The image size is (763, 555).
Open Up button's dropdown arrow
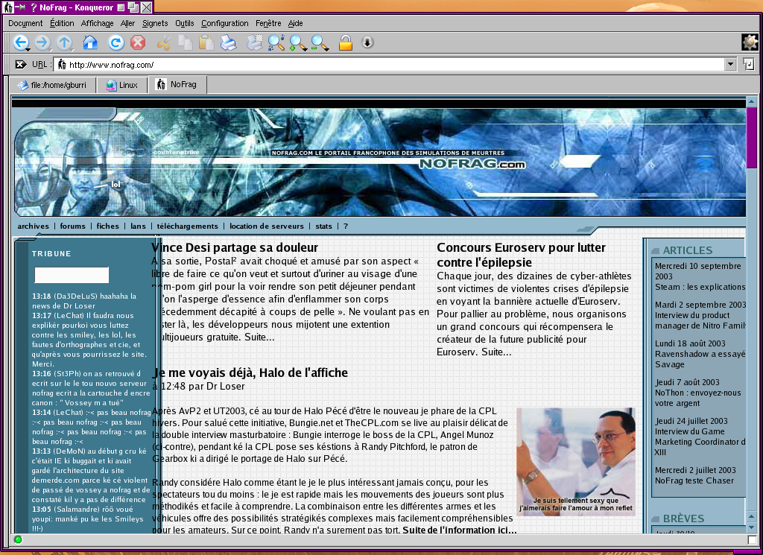pos(72,50)
